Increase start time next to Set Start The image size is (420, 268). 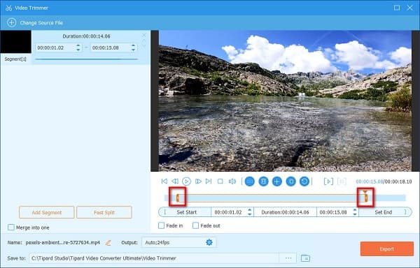pos(250,210)
